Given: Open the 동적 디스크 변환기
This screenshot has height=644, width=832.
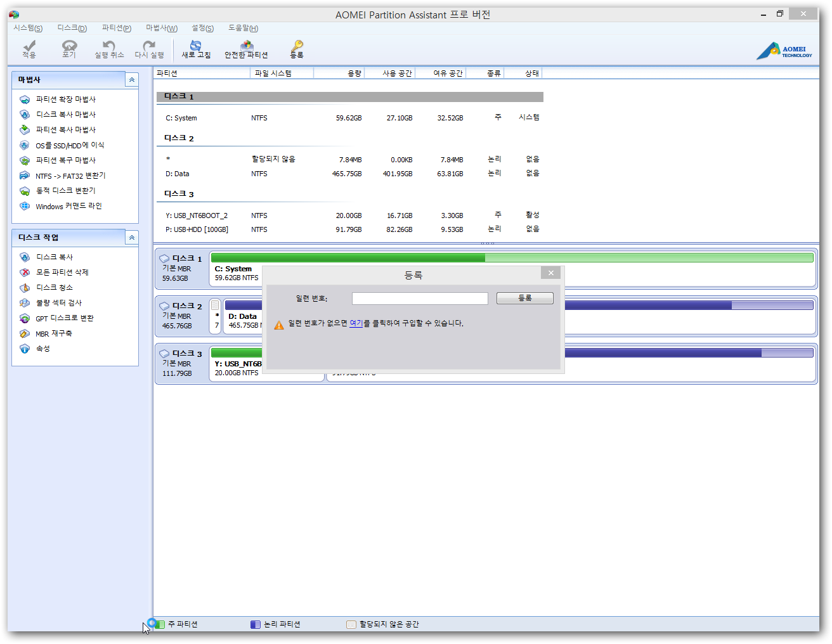Looking at the screenshot, I should (65, 191).
